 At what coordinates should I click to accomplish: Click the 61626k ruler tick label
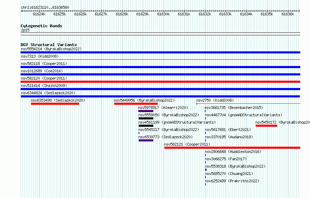(x=80, y=14)
